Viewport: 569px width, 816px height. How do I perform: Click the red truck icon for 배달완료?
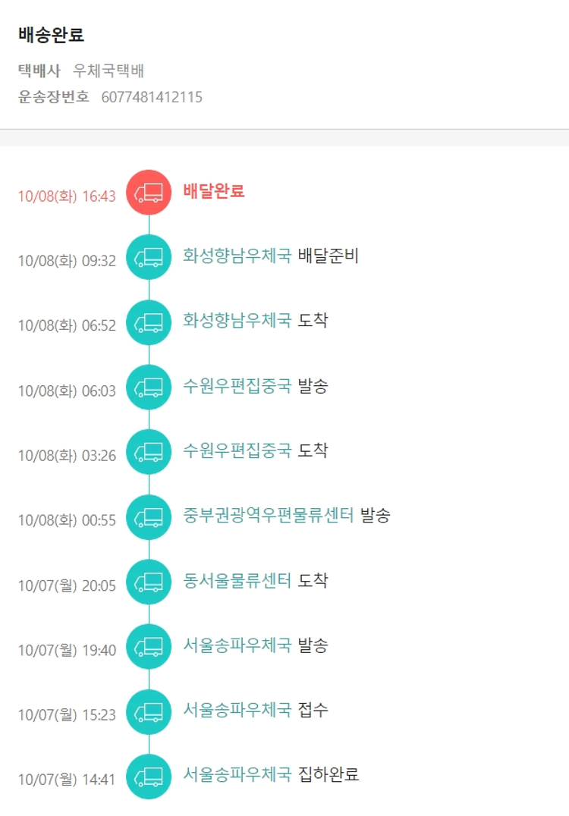tap(149, 193)
